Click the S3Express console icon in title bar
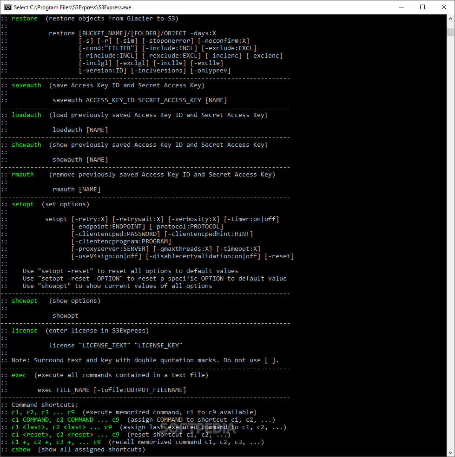455x457 pixels. pyautogui.click(x=7, y=7)
